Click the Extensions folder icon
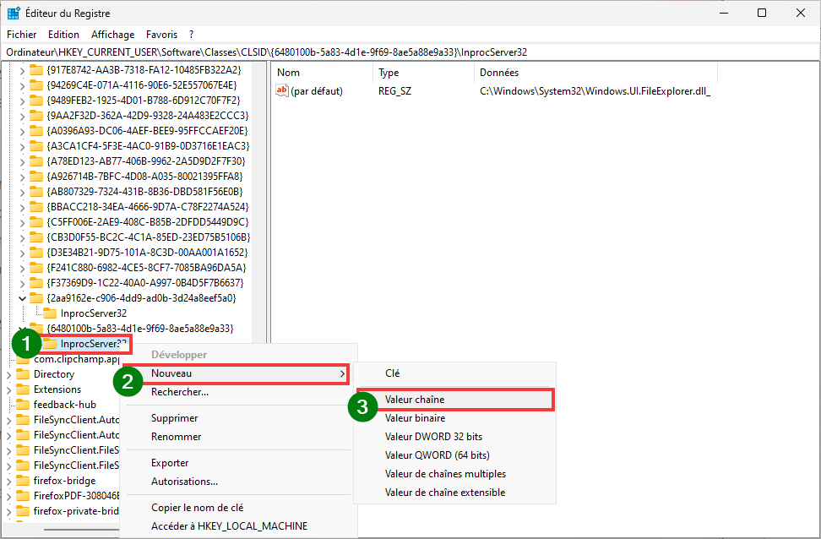The image size is (821, 539). (23, 389)
